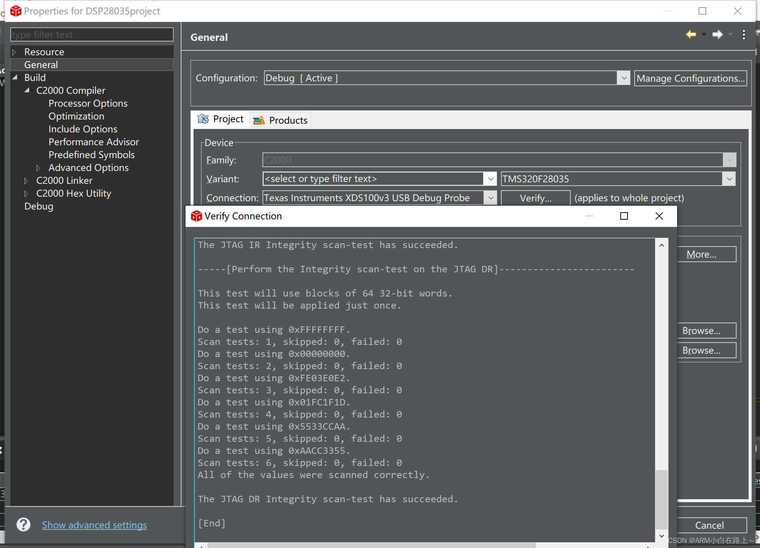The width and height of the screenshot is (760, 548).
Task: Select Processor Options tree item
Action: 88,103
